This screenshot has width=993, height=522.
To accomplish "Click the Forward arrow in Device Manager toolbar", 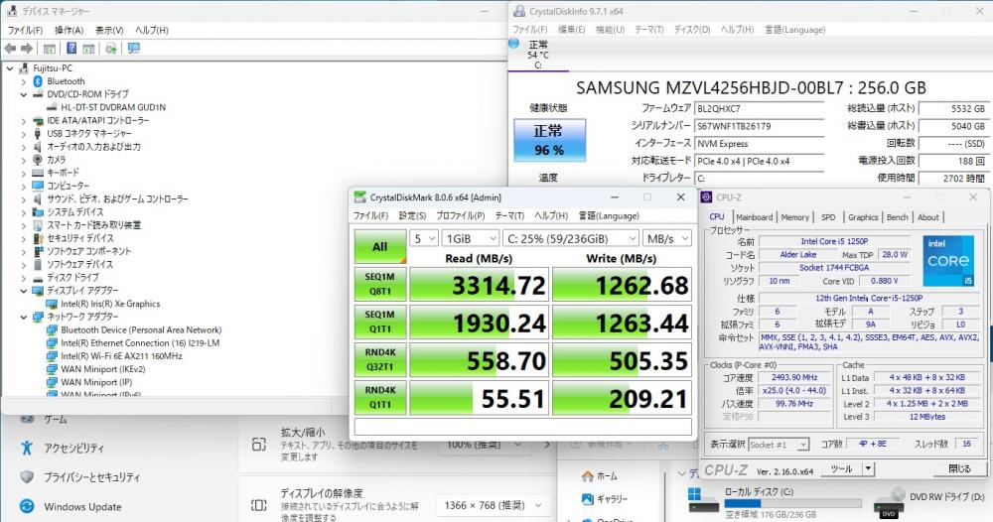I will (x=27, y=48).
